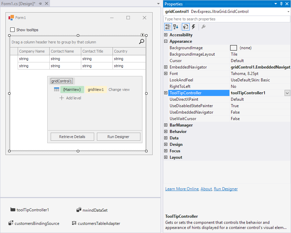Show events with the lightning bolt icon

pyautogui.click(x=193, y=27)
